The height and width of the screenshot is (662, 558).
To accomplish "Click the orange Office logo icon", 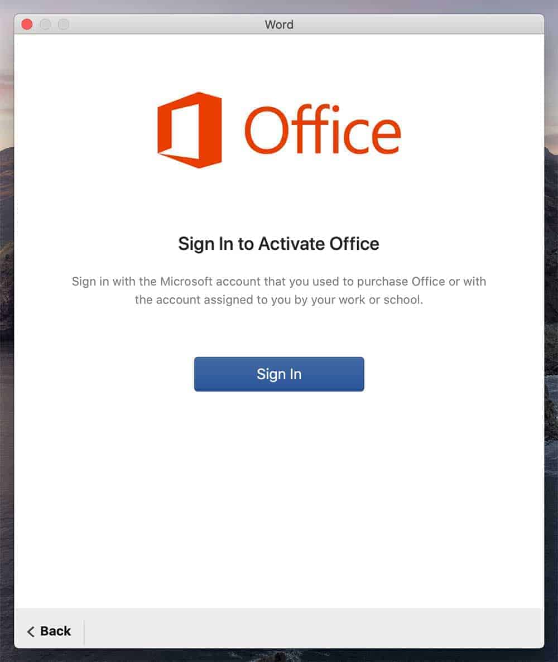I will pos(189,130).
